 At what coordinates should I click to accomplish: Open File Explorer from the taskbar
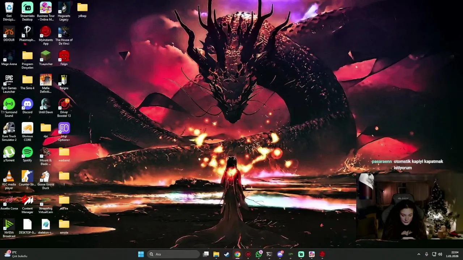216,254
